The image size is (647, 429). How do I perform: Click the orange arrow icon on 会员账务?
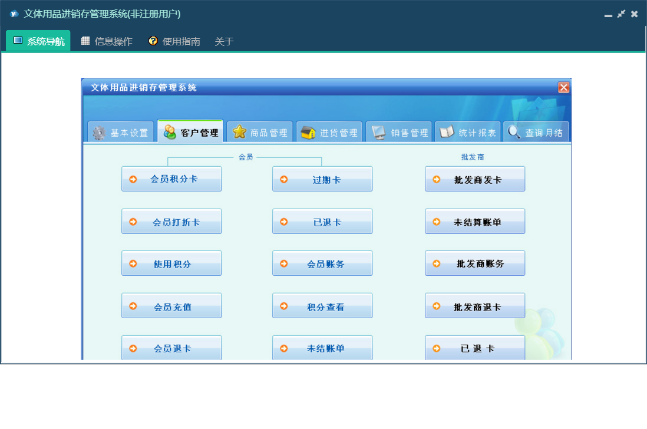tap(284, 263)
